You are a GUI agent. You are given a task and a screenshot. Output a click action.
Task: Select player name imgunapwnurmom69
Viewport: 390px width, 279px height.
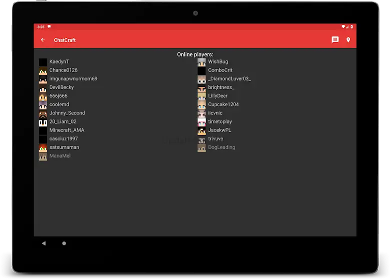click(73, 78)
